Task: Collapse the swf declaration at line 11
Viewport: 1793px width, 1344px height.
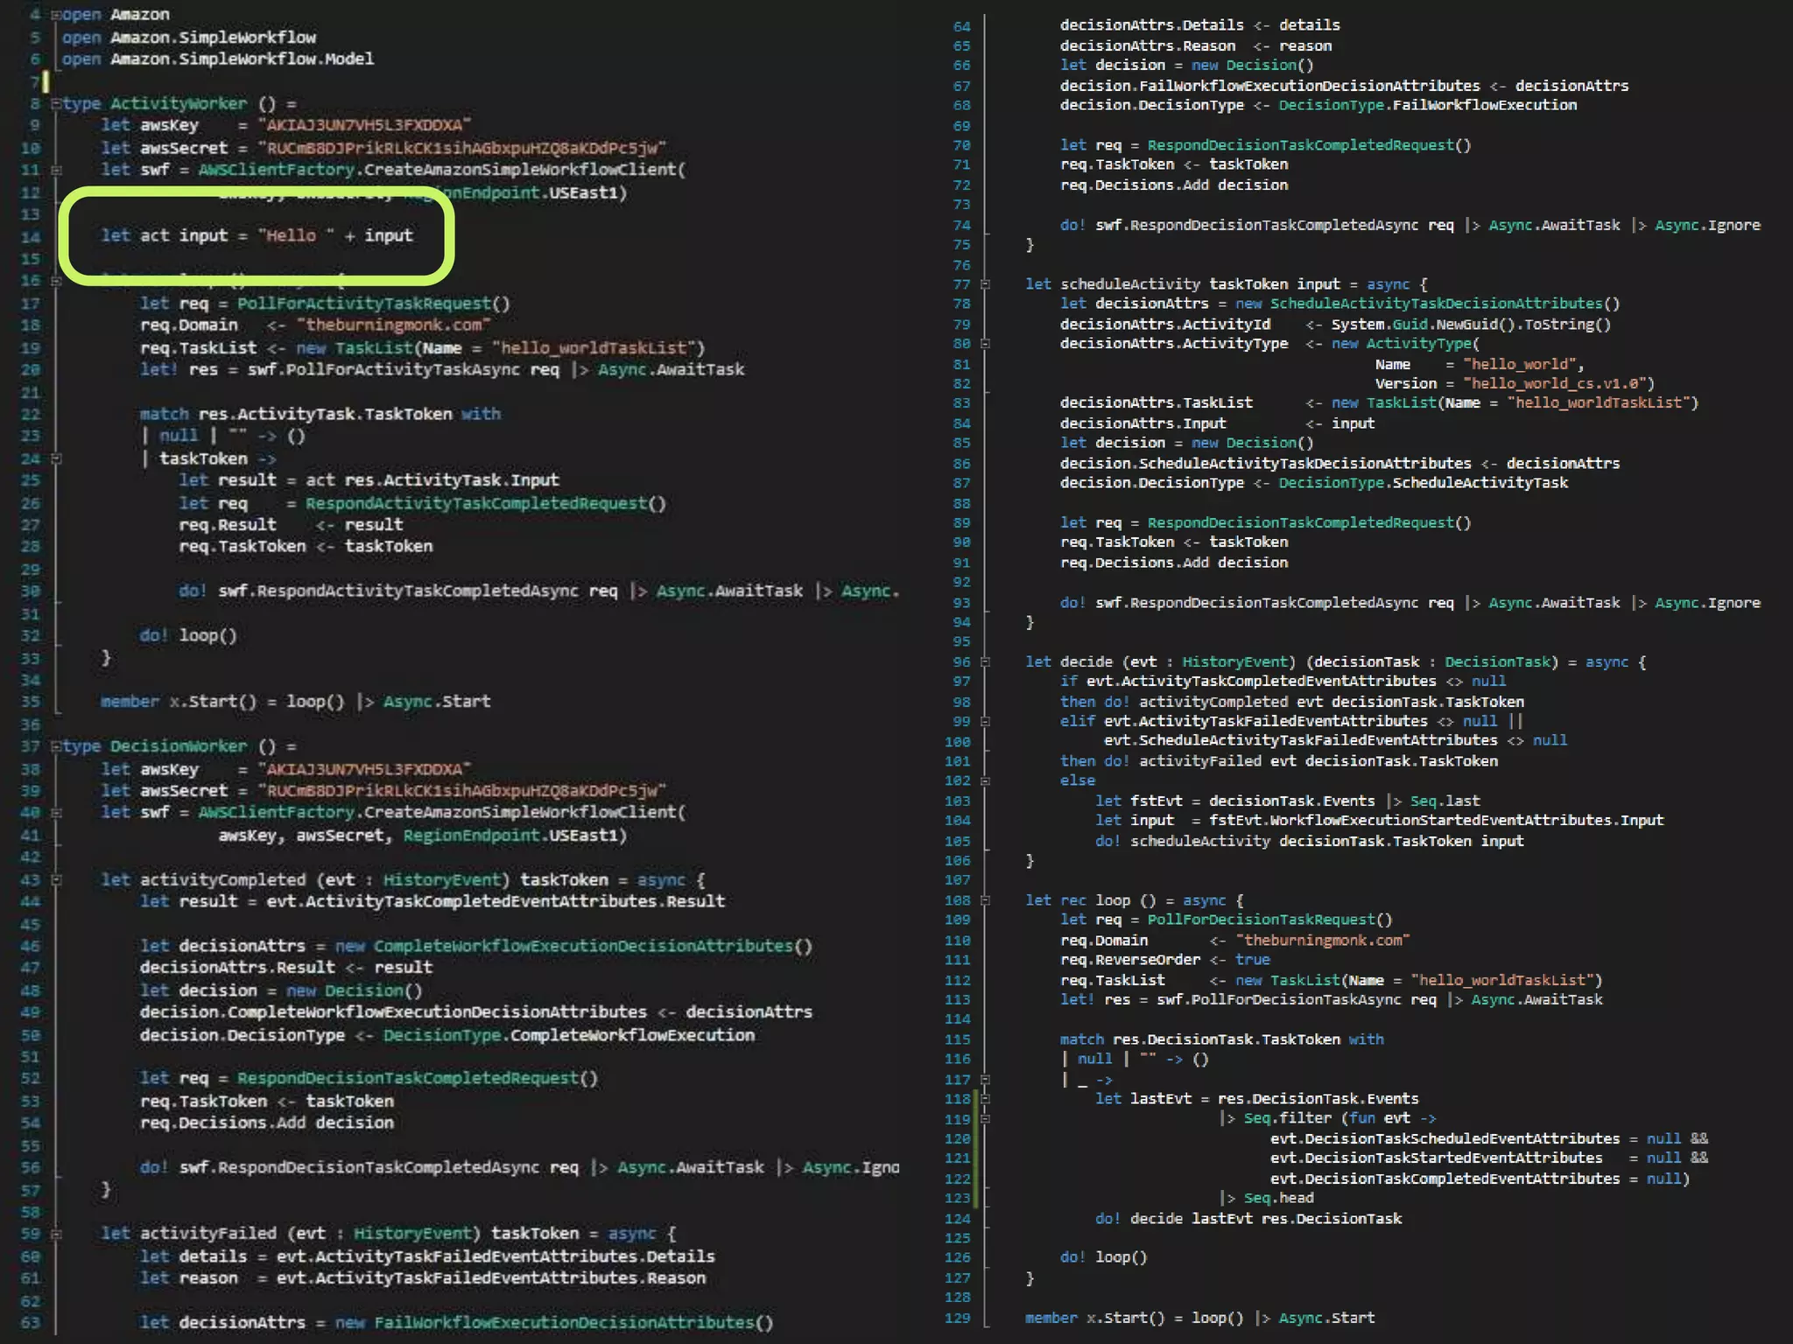Action: click(x=56, y=171)
